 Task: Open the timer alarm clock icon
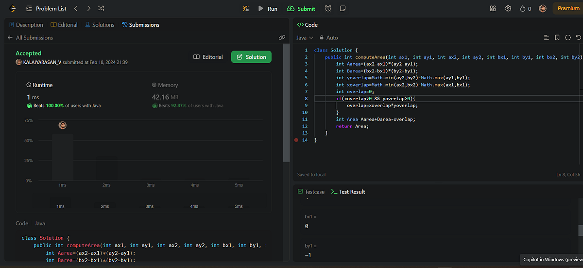click(328, 8)
